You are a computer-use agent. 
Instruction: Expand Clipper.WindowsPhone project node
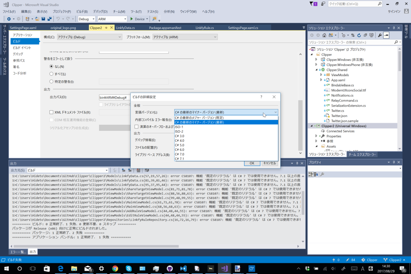coord(316,65)
